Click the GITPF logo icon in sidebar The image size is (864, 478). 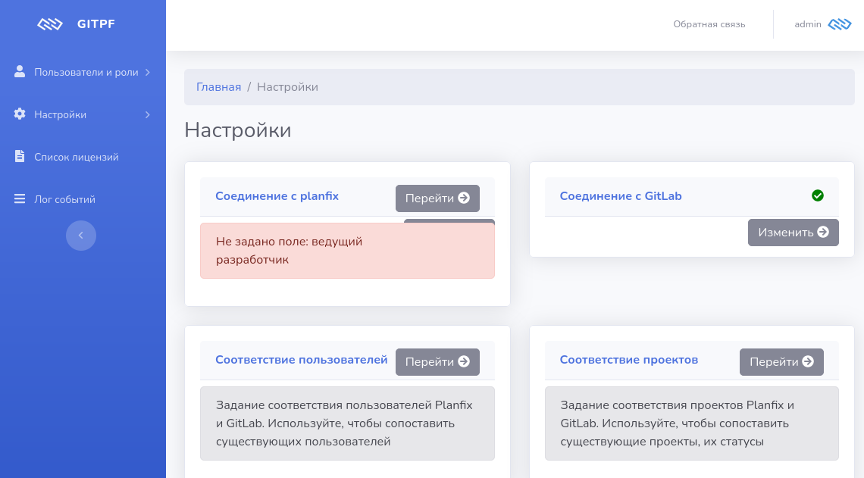tap(49, 24)
